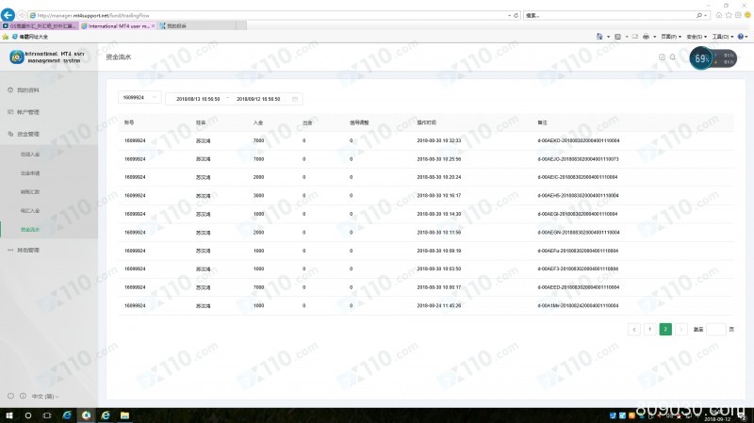The height and width of the screenshot is (423, 754).
Task: Switch to the first GS browser tab
Action: [x=40, y=26]
